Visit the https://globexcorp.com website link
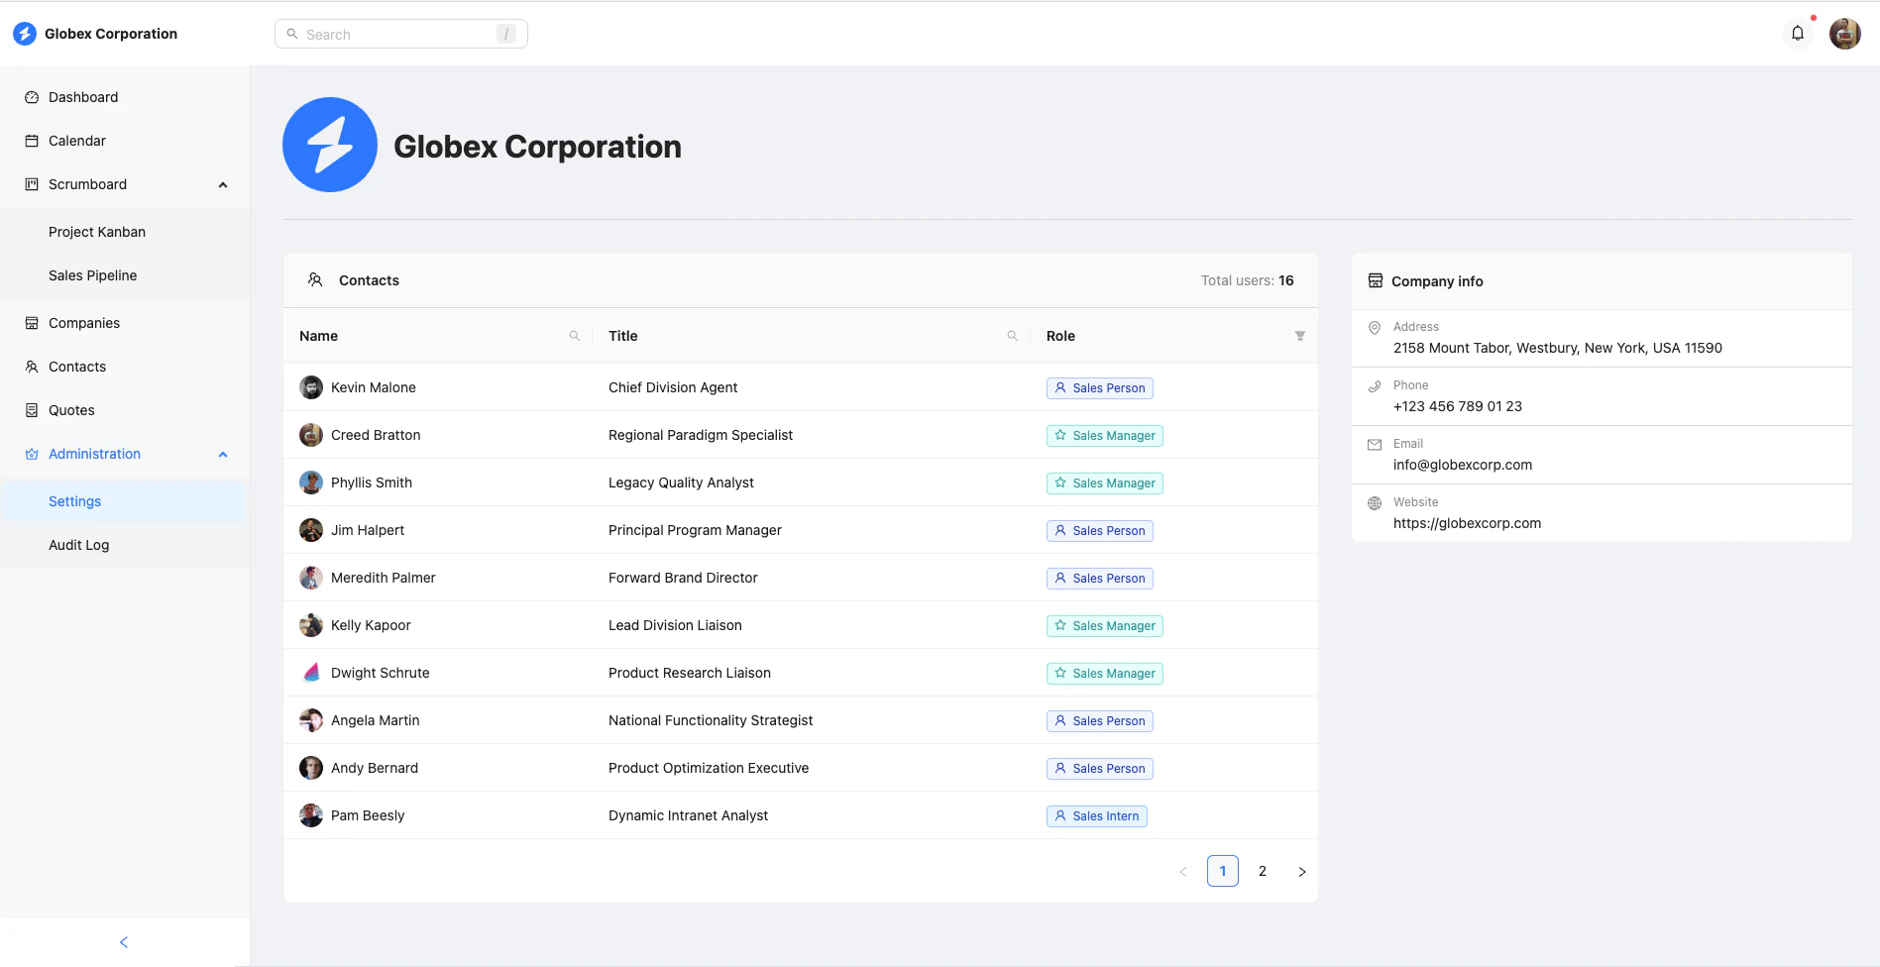1880x967 pixels. coord(1468,523)
